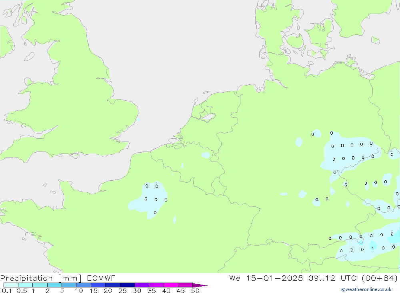Click the "0.1" legend scale label
The height and width of the screenshot is (293, 400).
click(7, 291)
